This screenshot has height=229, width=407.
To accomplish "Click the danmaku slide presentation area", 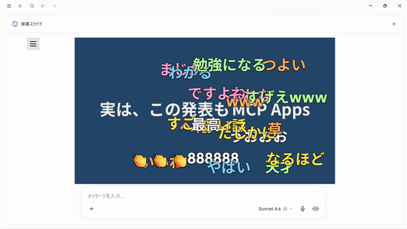I will coord(205,111).
